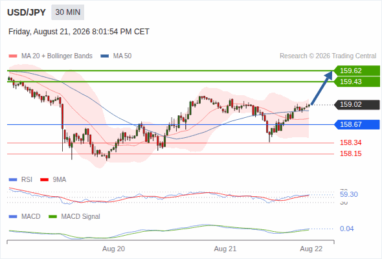Screen dimensions: 382x259
Task: Click the 'MACD Signal' legend label
Action: (81, 217)
